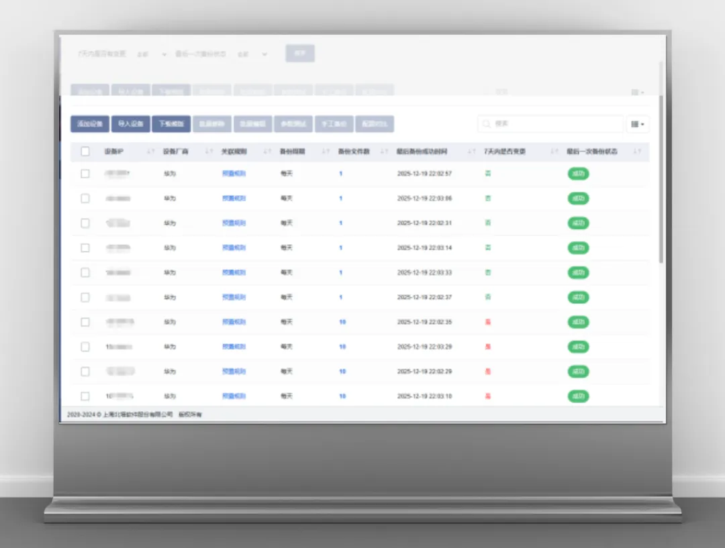Screen dimensions: 725x548
Task: Click sort icon for 7天内是否变更 column
Action: pos(554,152)
